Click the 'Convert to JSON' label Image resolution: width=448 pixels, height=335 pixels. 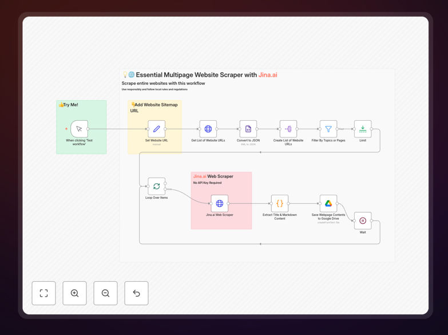tap(248, 140)
